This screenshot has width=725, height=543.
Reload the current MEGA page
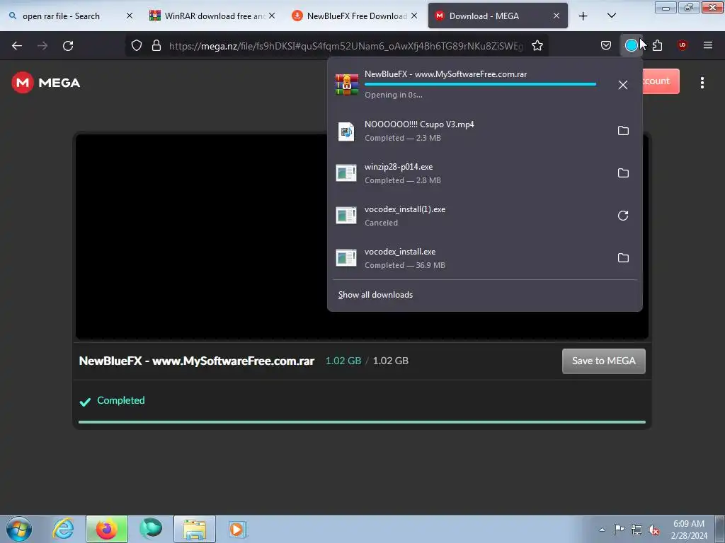click(x=68, y=46)
